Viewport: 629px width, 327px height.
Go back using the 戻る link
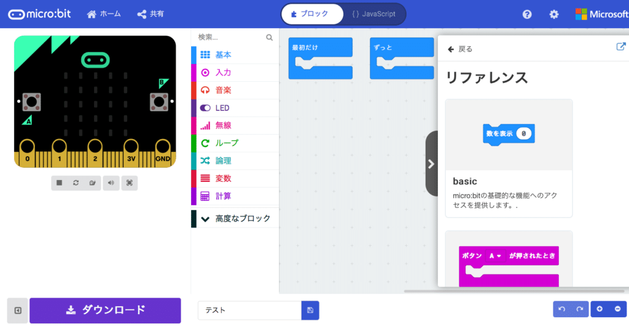[x=460, y=49]
